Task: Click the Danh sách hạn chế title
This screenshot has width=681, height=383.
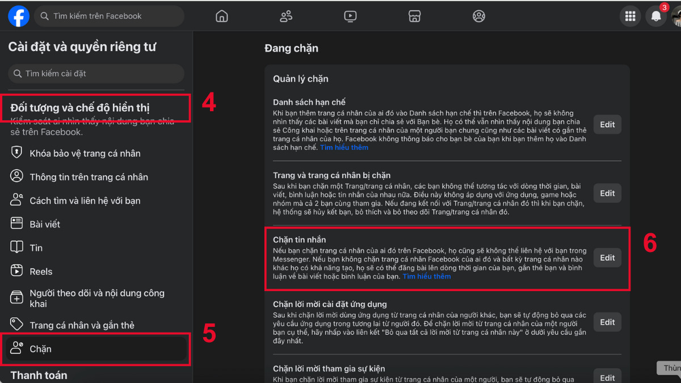Action: point(309,102)
